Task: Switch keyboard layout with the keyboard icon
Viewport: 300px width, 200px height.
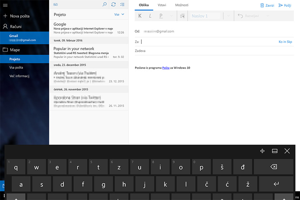Action: pyautogui.click(x=275, y=151)
